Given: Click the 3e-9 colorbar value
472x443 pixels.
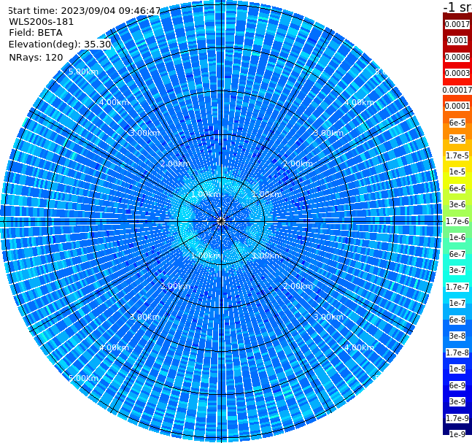Looking at the screenshot, I should 457,401.
